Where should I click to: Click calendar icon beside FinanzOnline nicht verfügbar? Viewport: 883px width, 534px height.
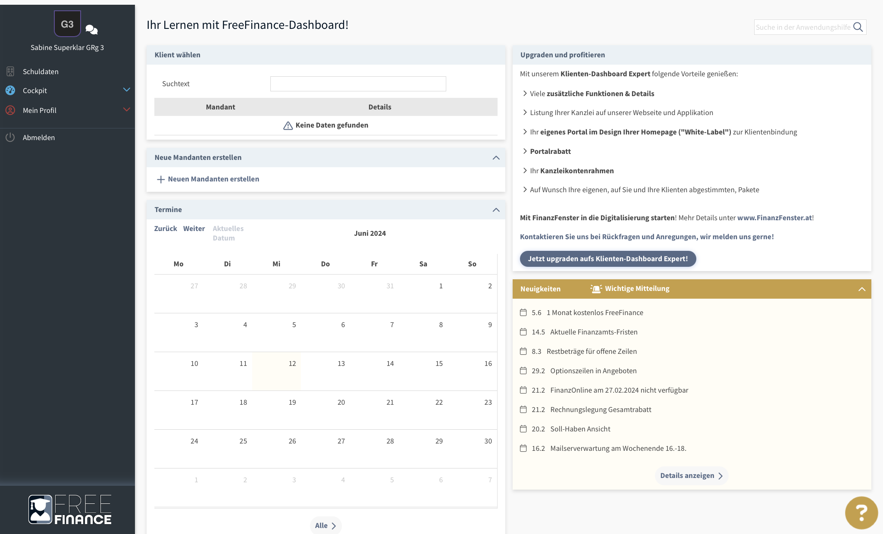coord(523,390)
